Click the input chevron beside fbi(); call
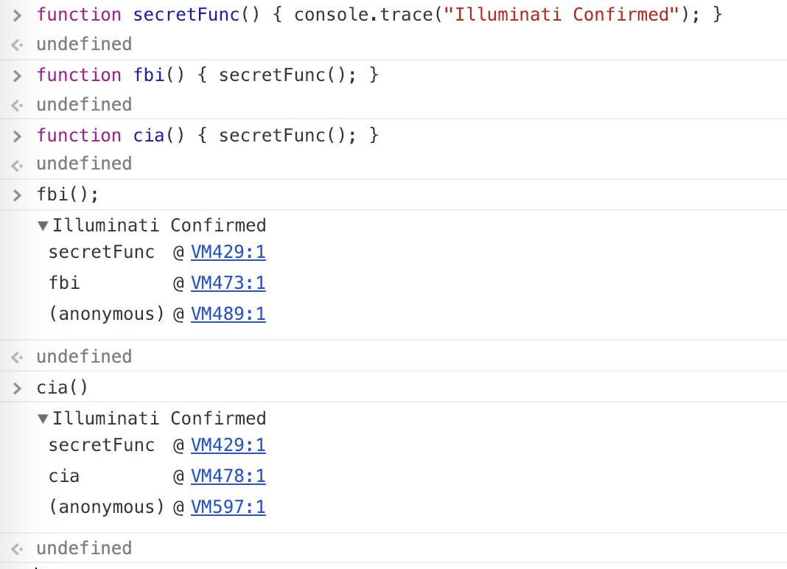This screenshot has width=787, height=569. point(18,195)
